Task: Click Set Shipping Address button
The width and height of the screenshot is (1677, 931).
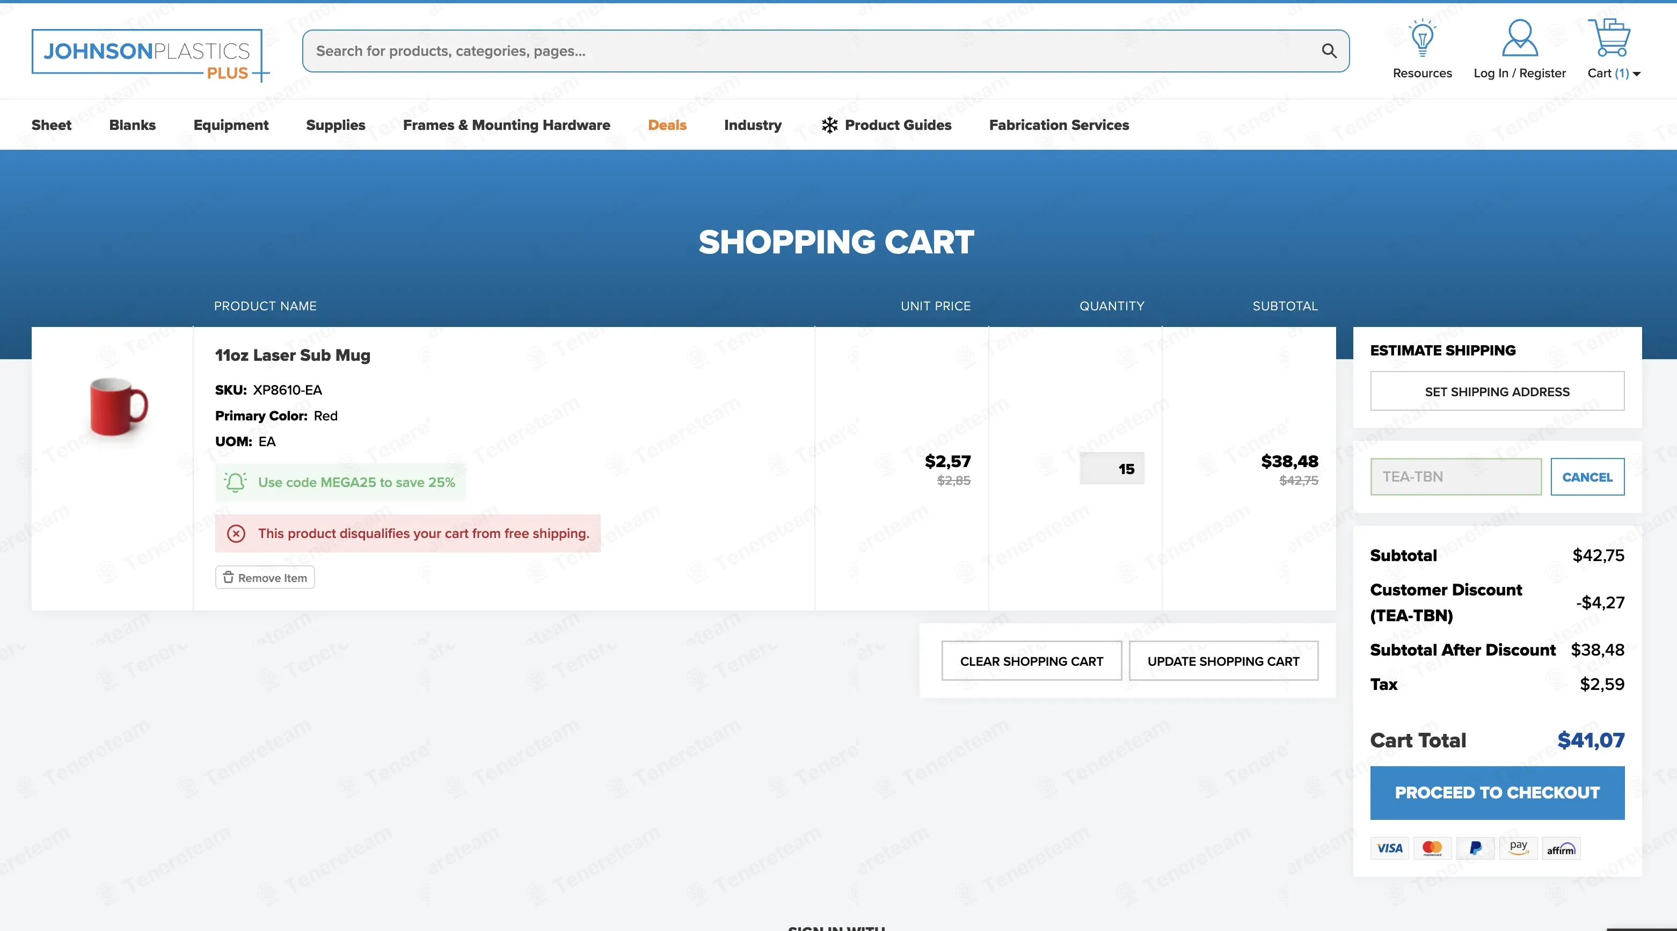Action: click(x=1497, y=391)
